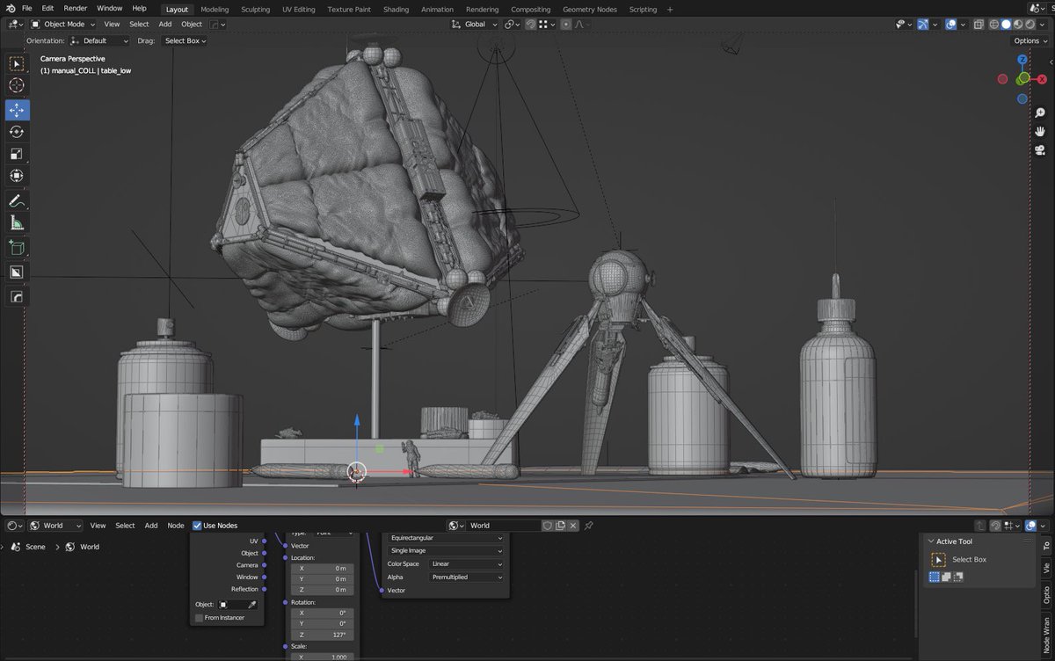Toggle viewport gizmos button
Image resolution: width=1055 pixels, height=661 pixels.
coord(921,25)
